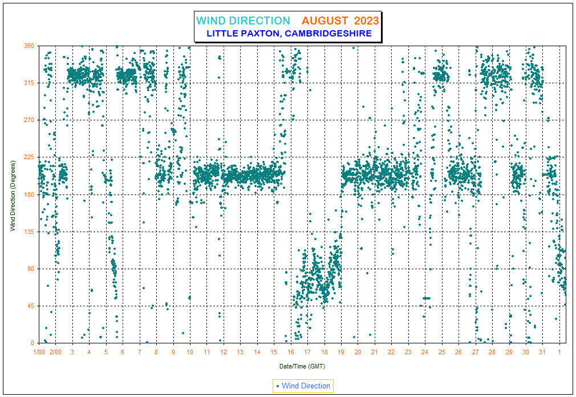576x397 pixels.
Task: Click the "22" x-axis date label
Action: tap(391, 352)
